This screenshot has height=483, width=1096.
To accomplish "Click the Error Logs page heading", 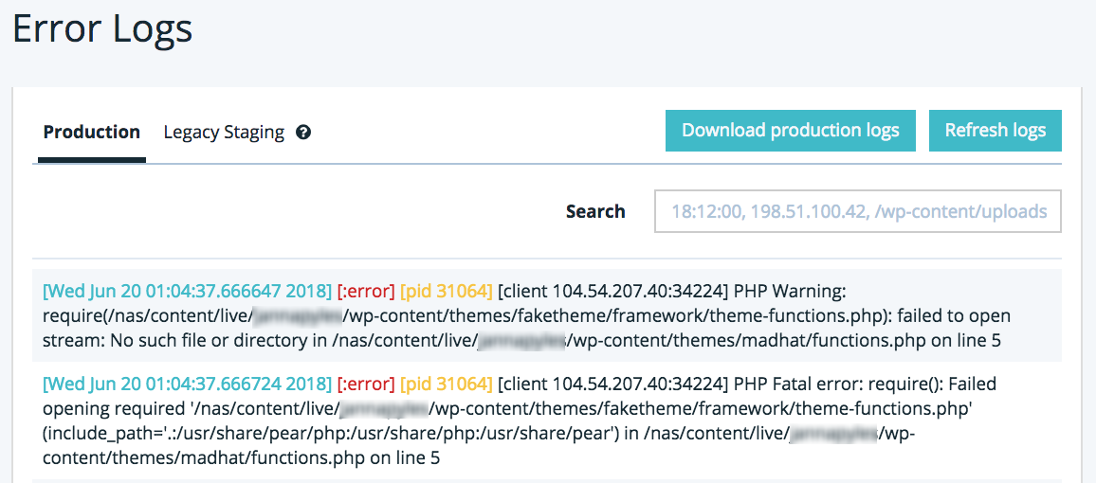I will click(x=102, y=29).
